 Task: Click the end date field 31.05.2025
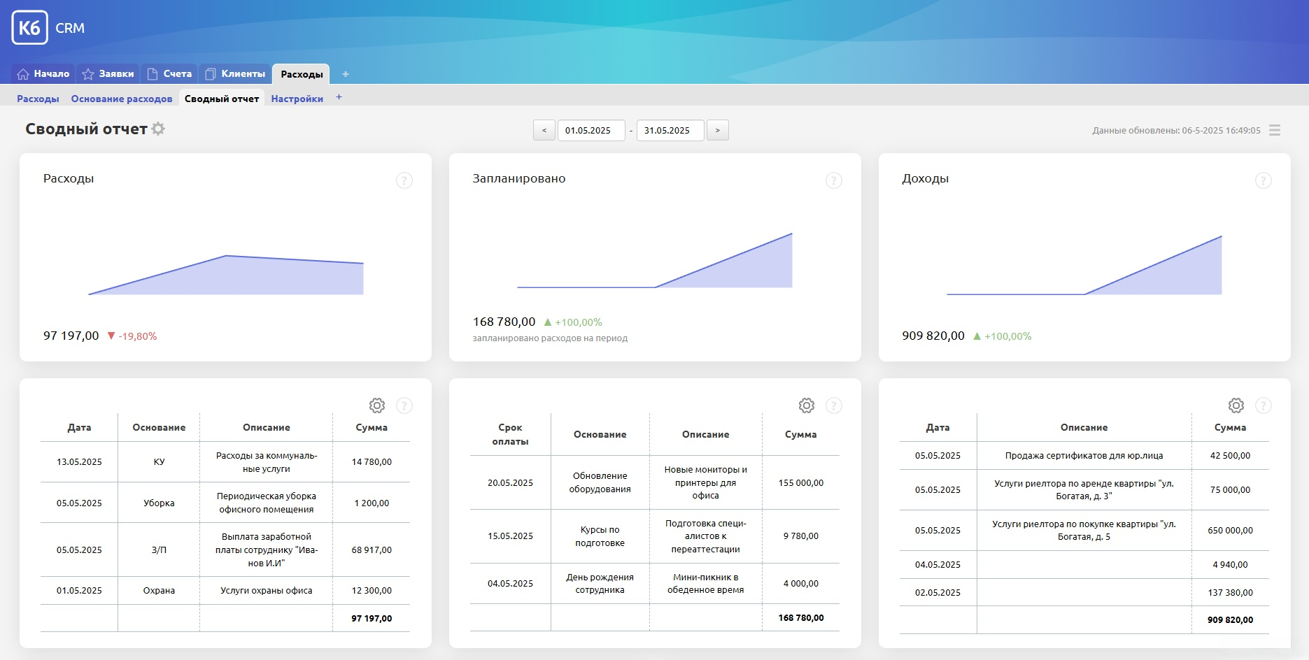click(x=670, y=131)
